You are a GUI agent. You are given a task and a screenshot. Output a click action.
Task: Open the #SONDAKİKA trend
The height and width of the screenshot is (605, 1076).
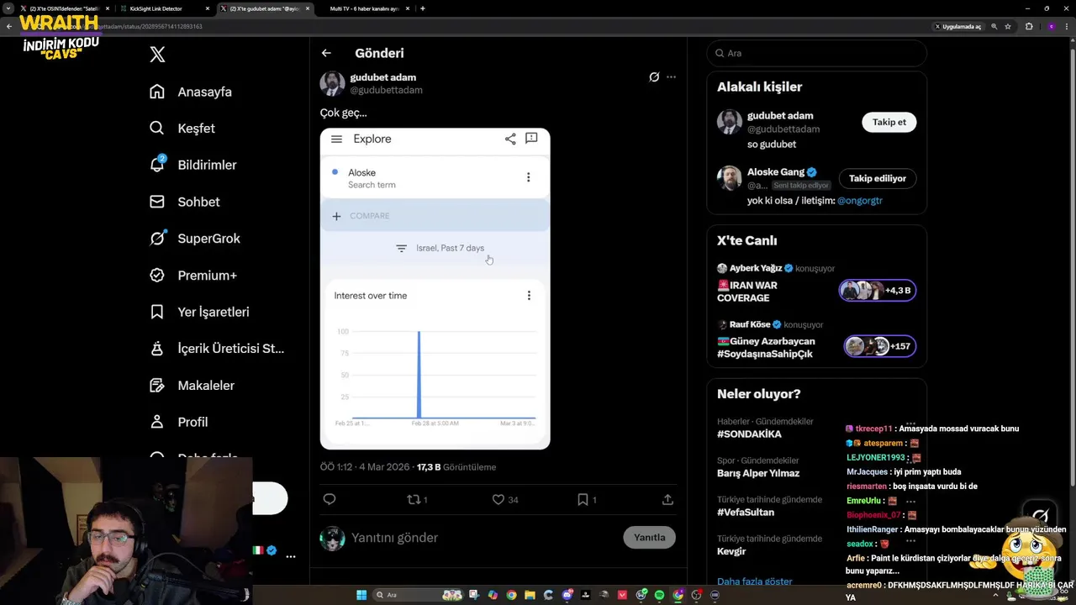749,434
